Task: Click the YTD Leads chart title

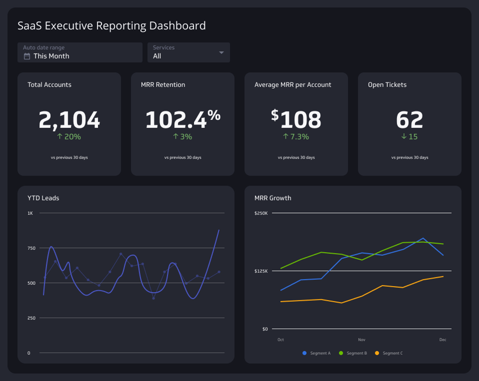Action: pos(43,198)
